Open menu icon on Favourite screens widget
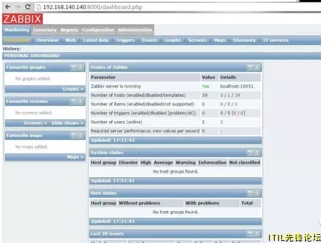 73,102
